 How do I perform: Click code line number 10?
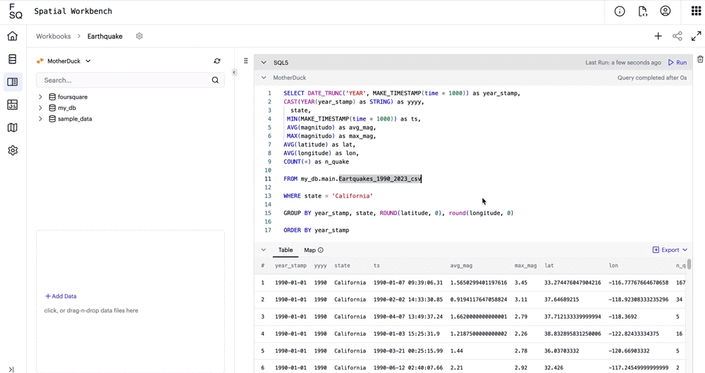pyautogui.click(x=268, y=171)
